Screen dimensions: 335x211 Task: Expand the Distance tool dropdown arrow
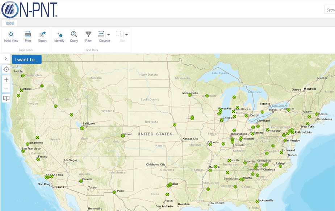[109, 35]
